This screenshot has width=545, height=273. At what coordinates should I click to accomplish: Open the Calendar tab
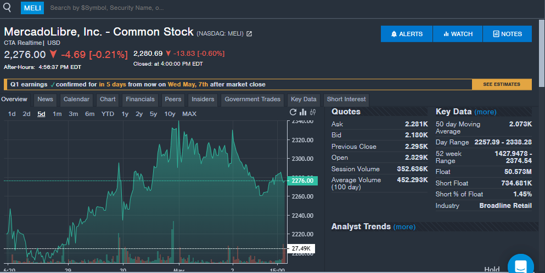click(x=76, y=100)
